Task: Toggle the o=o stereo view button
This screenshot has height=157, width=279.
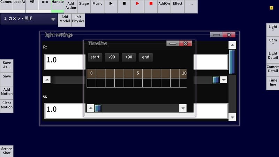Action: pos(45,6)
